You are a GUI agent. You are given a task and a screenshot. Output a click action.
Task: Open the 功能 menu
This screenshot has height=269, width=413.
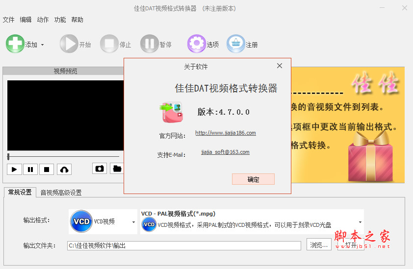(x=60, y=20)
